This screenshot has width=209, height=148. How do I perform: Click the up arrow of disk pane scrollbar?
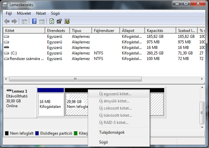202,87
